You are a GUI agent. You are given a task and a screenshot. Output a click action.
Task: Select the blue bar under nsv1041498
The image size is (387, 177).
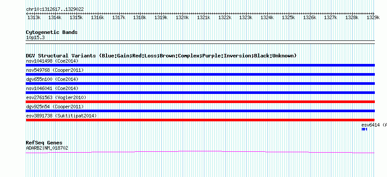(200, 65)
